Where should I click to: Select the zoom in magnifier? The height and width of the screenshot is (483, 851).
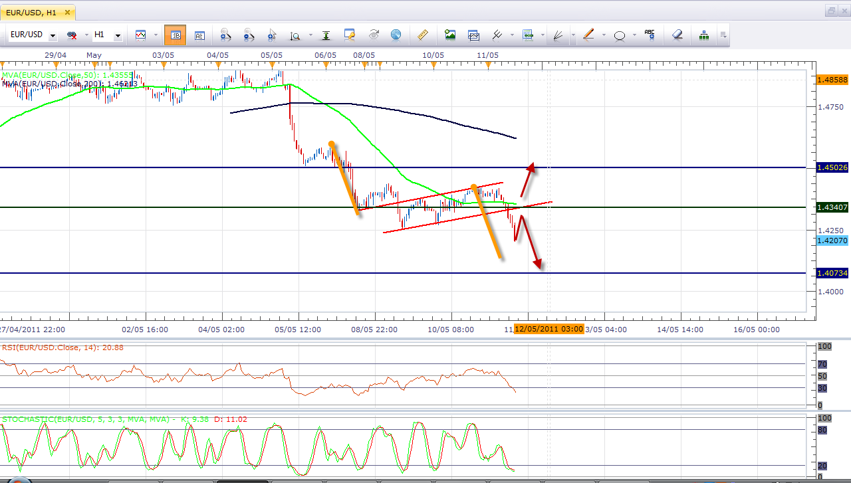[x=225, y=35]
